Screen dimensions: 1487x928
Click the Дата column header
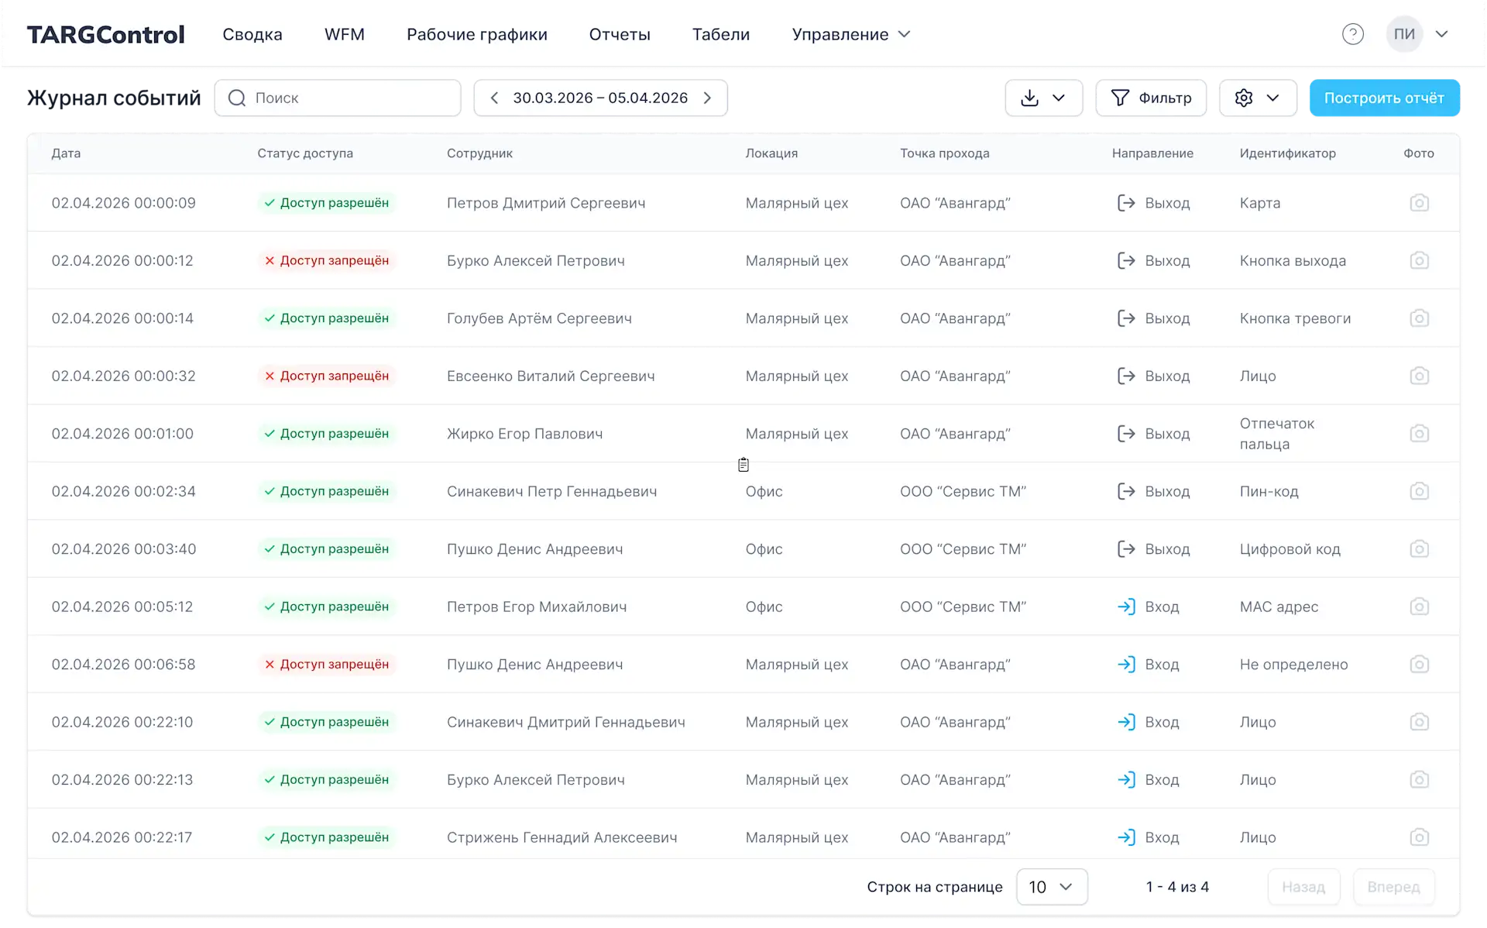(66, 153)
